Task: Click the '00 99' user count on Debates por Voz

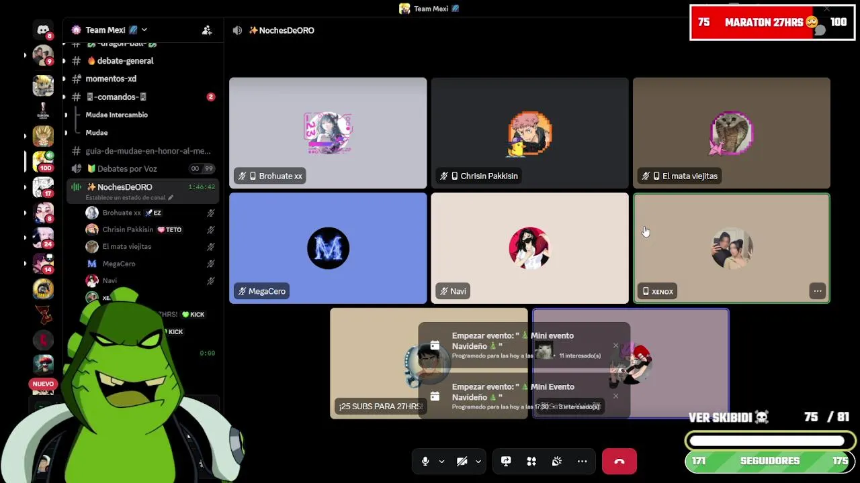Action: pyautogui.click(x=202, y=169)
